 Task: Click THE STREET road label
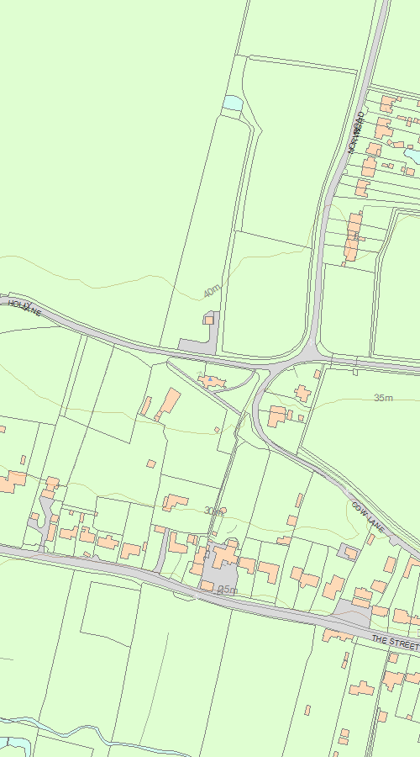pos(396,643)
